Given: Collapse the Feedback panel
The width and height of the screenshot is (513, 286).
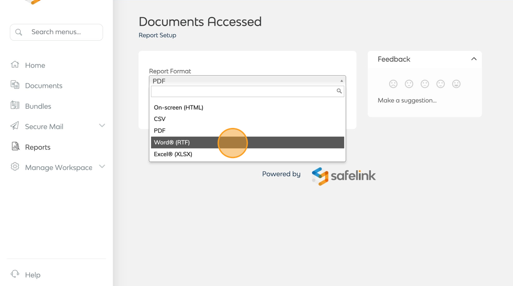Looking at the screenshot, I should click(474, 59).
